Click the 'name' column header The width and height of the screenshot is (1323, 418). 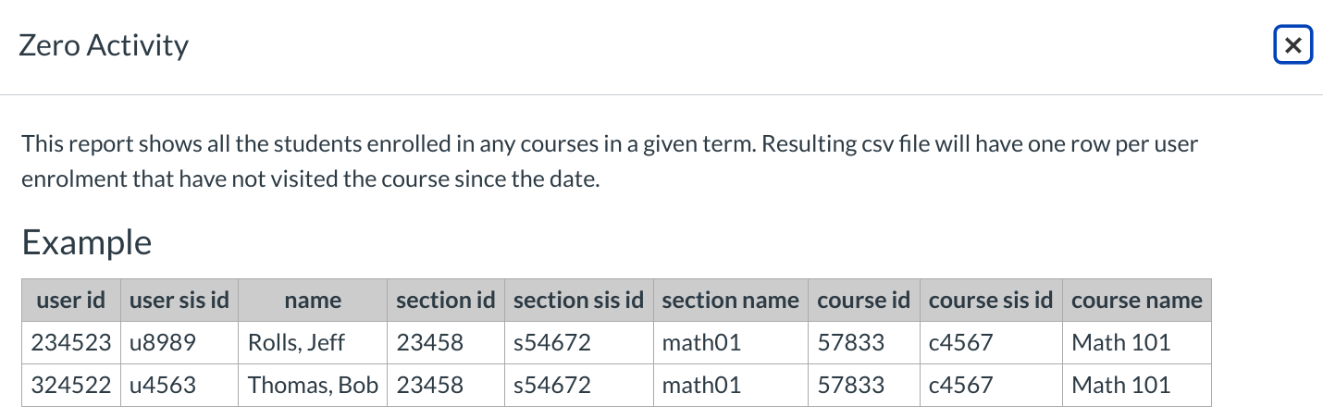coord(313,301)
